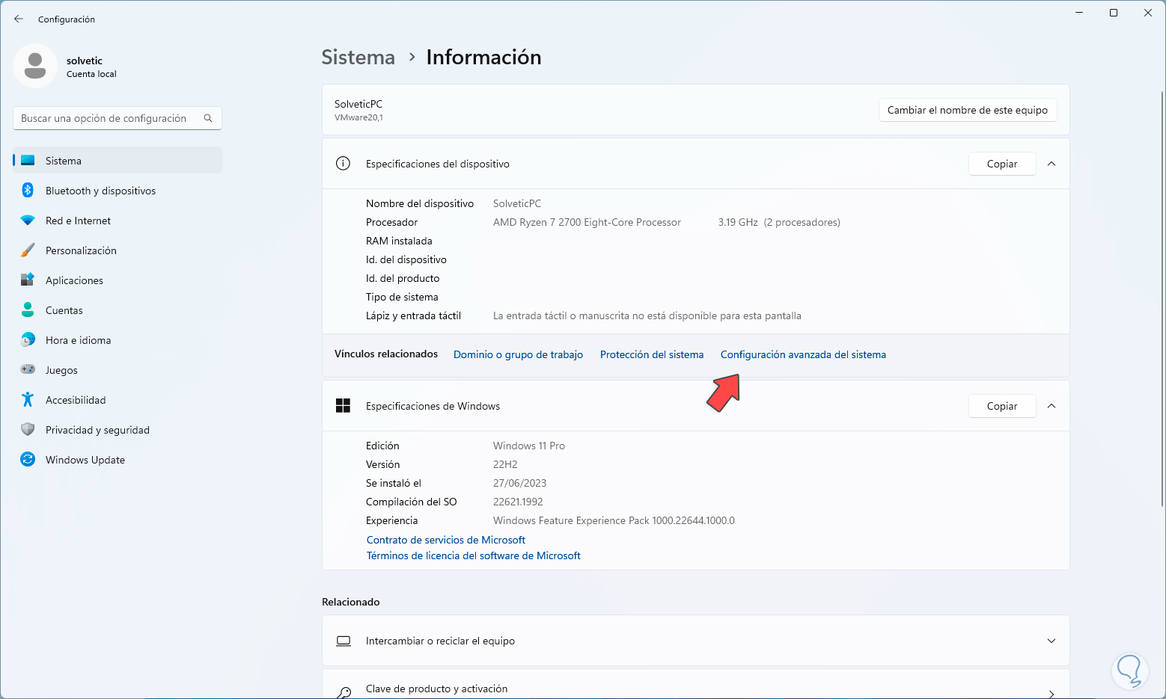
Task: Open Protección del sistema link
Action: pos(652,354)
